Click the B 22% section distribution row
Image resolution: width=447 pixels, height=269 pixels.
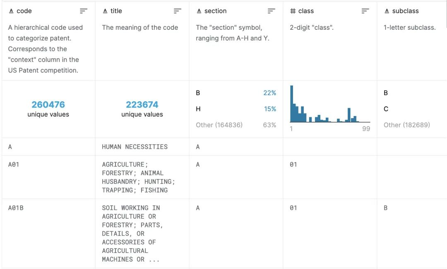pyautogui.click(x=236, y=93)
